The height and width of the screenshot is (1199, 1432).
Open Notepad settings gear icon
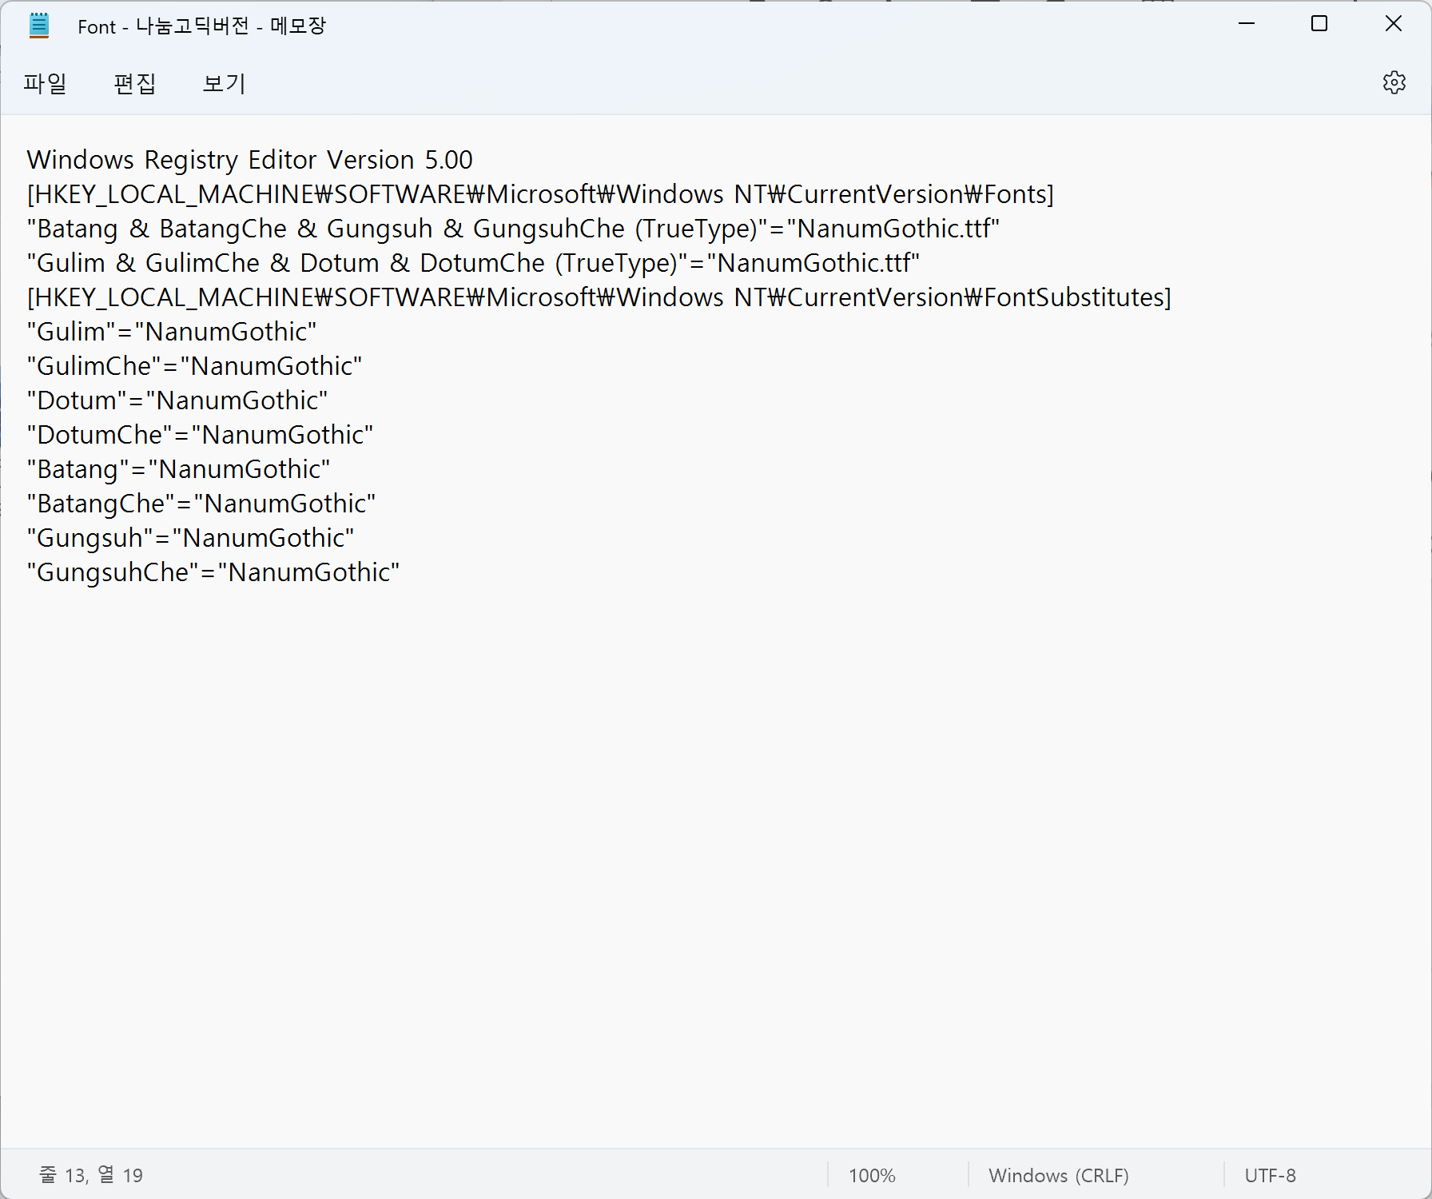coord(1394,82)
